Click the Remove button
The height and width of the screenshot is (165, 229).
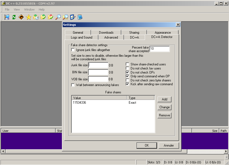coord(164,115)
